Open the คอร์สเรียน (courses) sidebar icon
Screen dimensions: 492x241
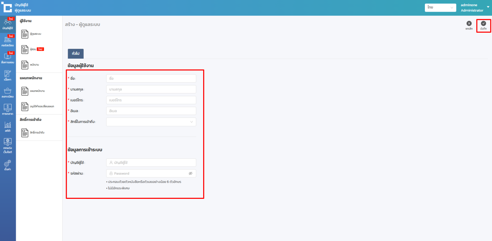(8, 41)
